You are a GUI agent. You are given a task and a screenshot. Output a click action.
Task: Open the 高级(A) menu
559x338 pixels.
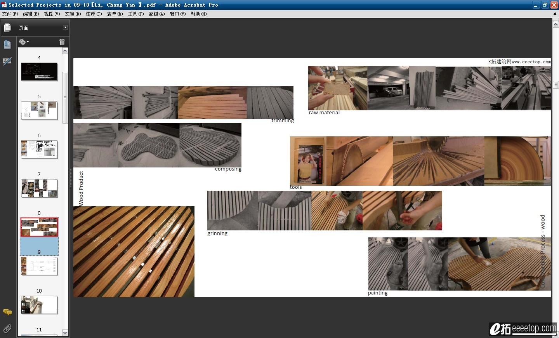(x=157, y=14)
